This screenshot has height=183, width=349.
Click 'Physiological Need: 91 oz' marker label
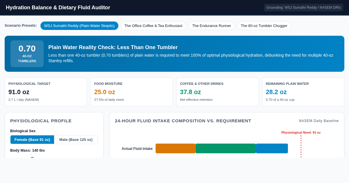tap(301, 132)
